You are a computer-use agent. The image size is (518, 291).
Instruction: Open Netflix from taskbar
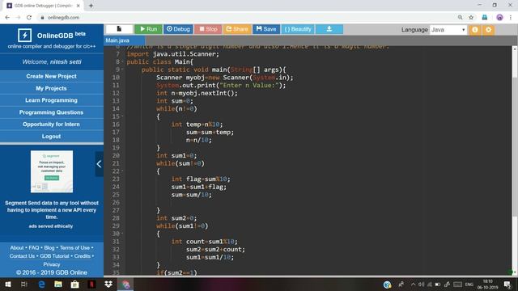[x=91, y=284]
